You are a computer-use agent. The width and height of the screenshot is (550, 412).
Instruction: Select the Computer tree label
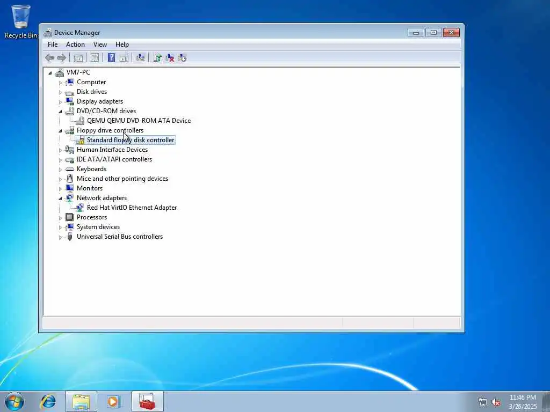(x=91, y=82)
